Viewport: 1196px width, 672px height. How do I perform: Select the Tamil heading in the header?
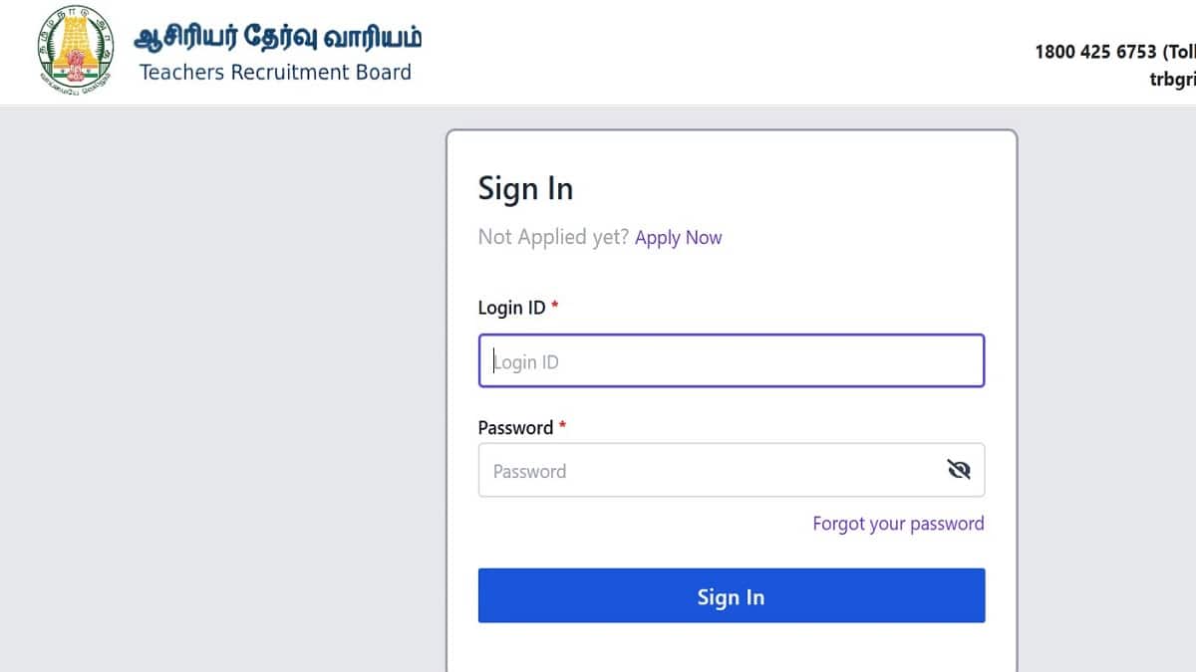[278, 39]
